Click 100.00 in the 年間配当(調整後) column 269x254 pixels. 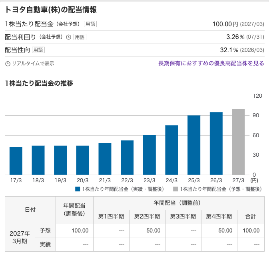point(80,231)
